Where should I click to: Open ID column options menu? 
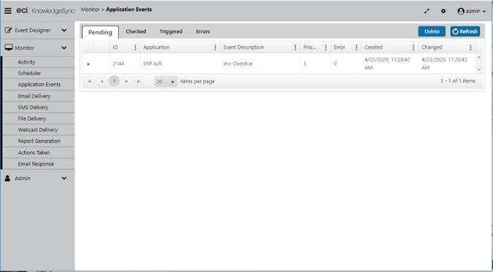135,47
